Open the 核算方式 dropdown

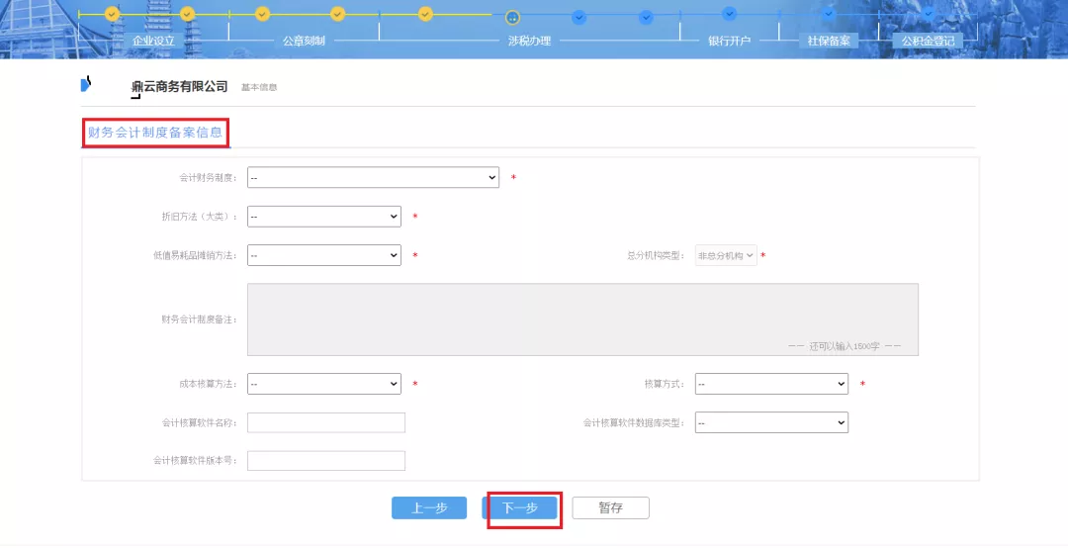coord(771,383)
